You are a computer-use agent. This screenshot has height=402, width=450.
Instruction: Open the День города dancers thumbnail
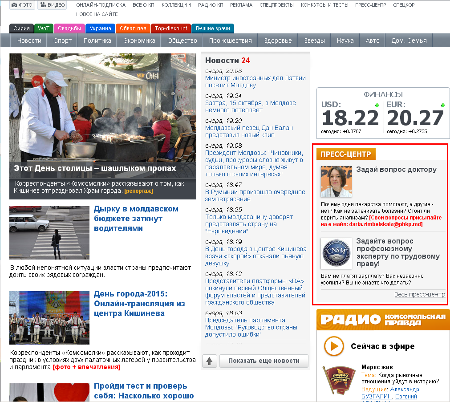(49, 317)
